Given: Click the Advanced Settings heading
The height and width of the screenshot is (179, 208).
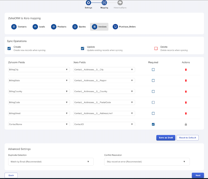Looking at the screenshot, I should pyautogui.click(x=19, y=149).
